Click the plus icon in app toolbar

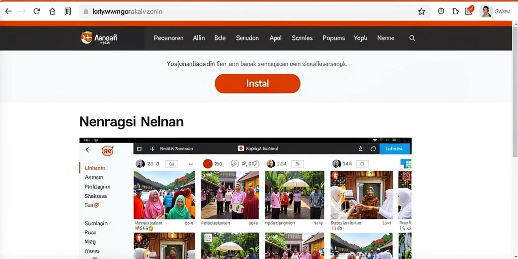[x=152, y=149]
